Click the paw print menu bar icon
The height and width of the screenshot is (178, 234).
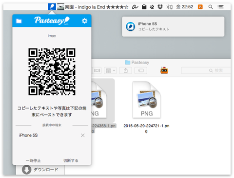click(x=152, y=7)
